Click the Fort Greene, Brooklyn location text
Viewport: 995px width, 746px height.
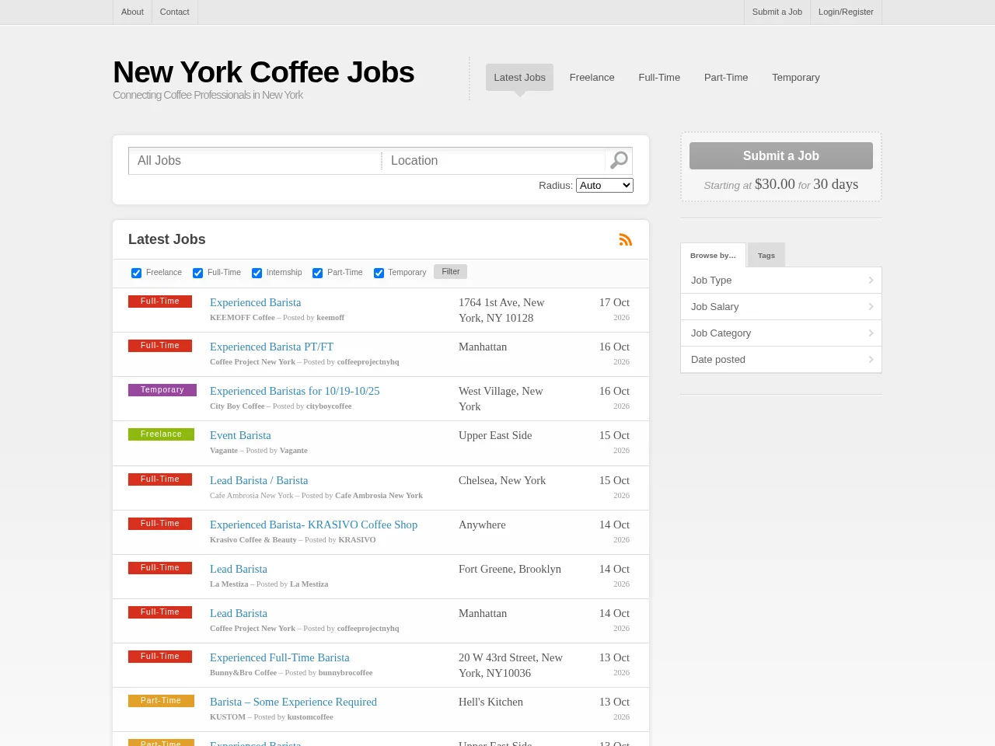[x=510, y=569]
